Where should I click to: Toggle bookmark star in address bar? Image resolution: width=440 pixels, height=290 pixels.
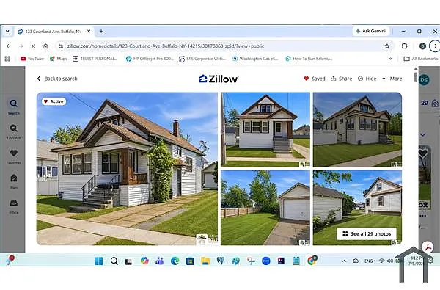pos(387,46)
